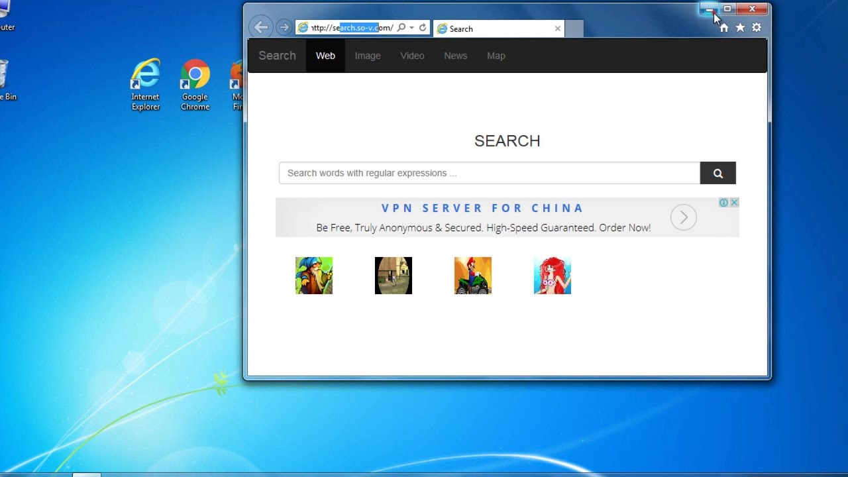Switch to Image search
The image size is (848, 477).
click(x=368, y=56)
